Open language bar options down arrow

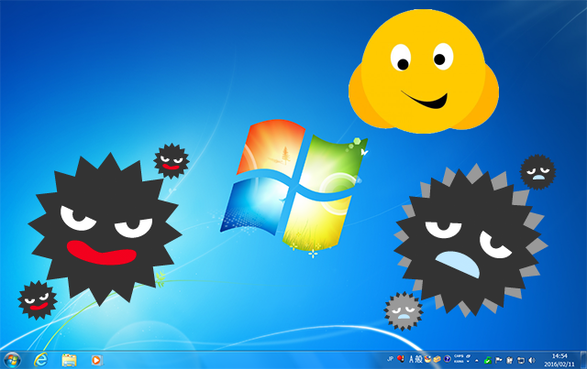468,362
